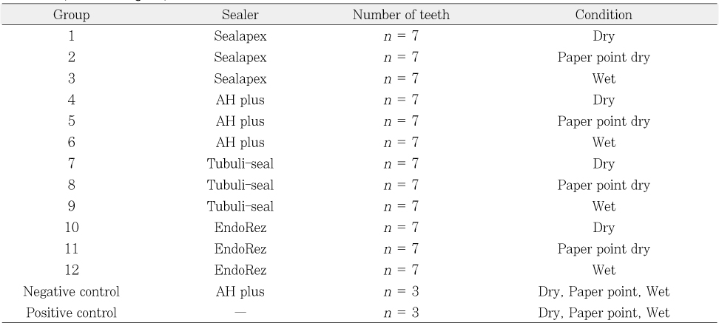Click the dash in Positive control sealer cell
The height and width of the screenshot is (323, 719).
click(x=240, y=312)
